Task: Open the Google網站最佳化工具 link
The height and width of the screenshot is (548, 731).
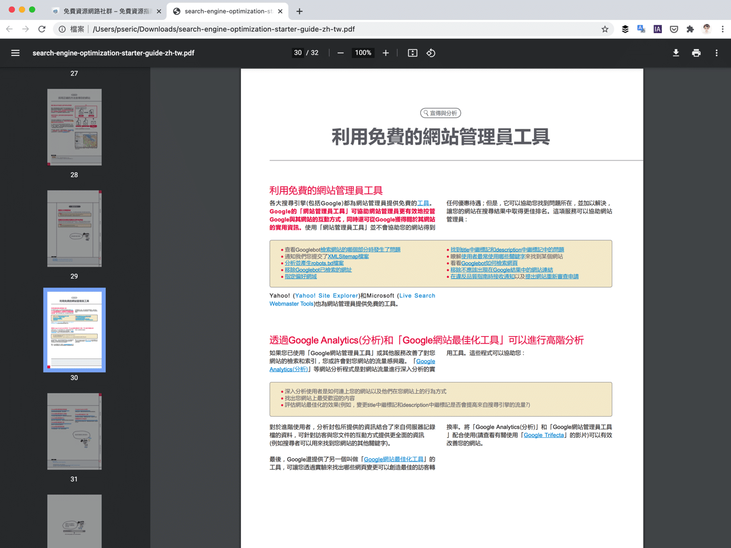Action: (x=394, y=459)
